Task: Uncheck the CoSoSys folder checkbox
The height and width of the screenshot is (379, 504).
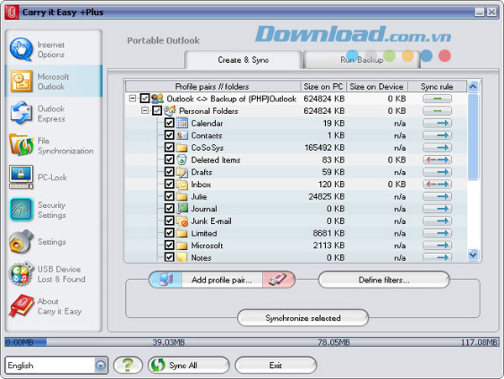Action: tap(170, 148)
